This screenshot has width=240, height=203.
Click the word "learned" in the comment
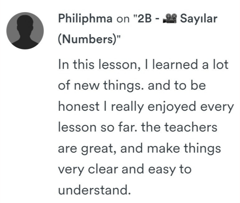click(x=175, y=64)
